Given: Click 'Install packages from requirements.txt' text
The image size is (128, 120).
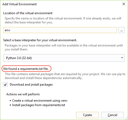Looking at the screenshot, I should pos(38,105).
